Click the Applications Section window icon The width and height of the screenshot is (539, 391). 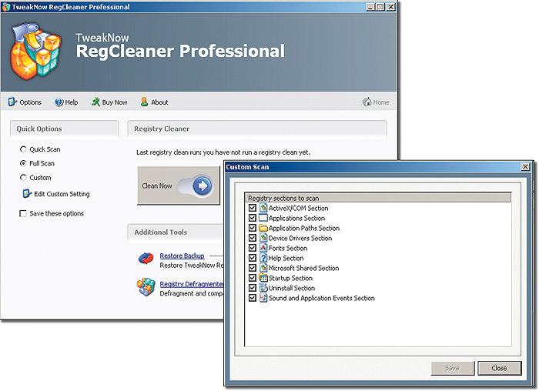(263, 218)
